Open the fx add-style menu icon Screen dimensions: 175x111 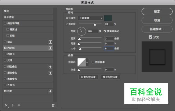click(6, 105)
